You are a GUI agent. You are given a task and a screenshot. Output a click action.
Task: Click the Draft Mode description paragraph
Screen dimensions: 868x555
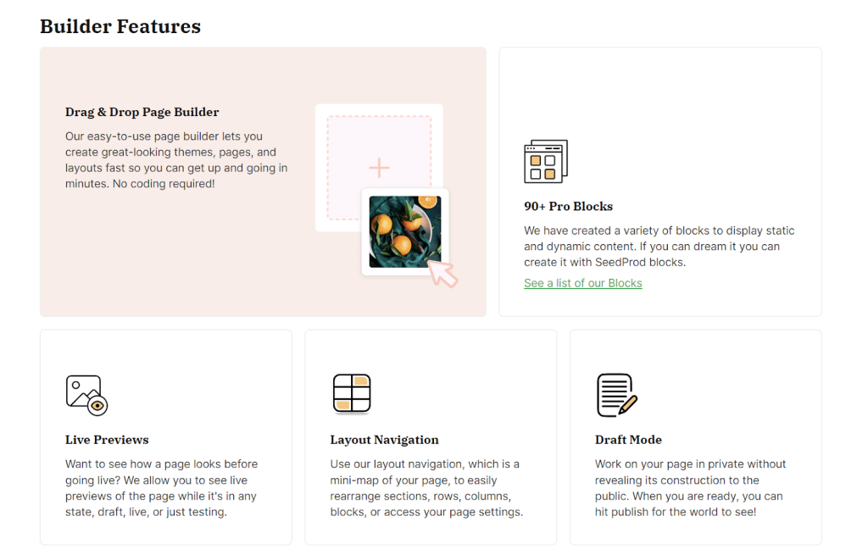coord(690,488)
